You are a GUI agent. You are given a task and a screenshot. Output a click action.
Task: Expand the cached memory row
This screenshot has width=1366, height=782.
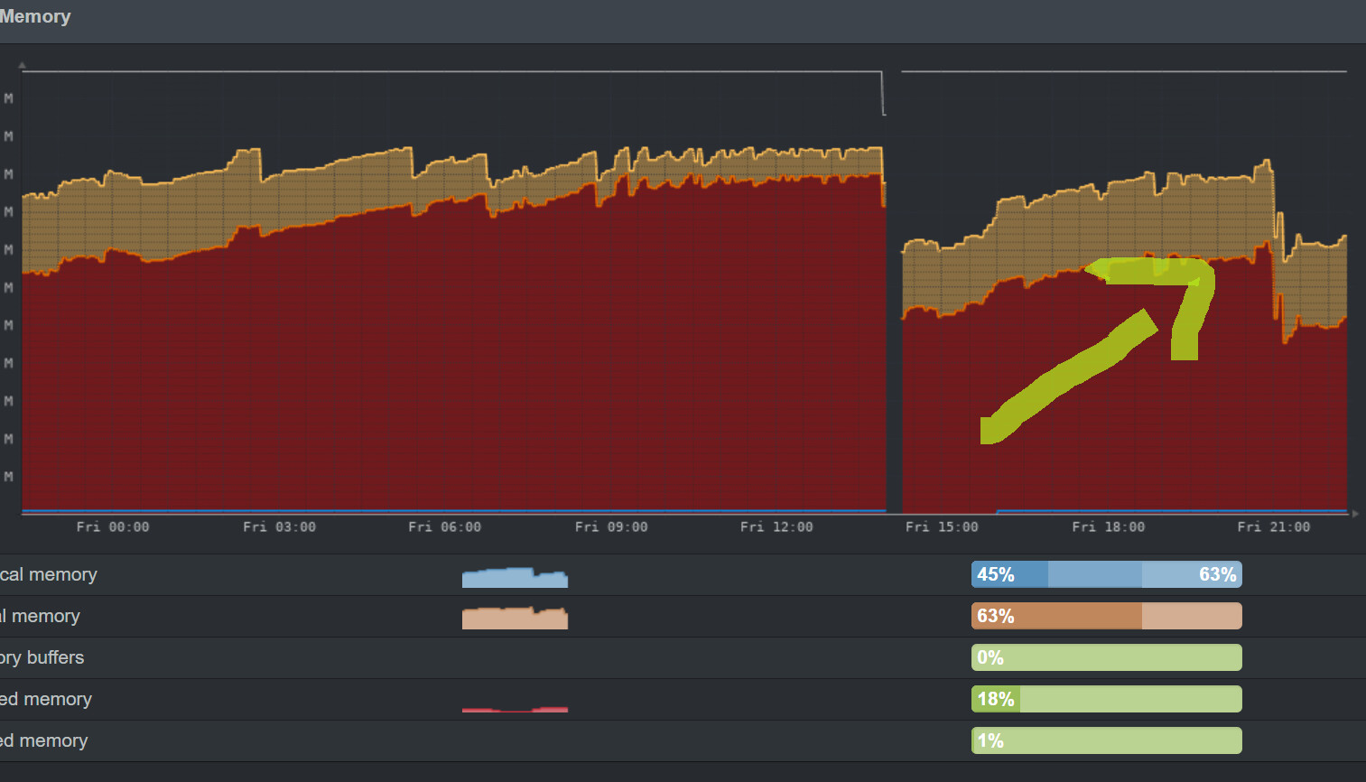point(45,699)
